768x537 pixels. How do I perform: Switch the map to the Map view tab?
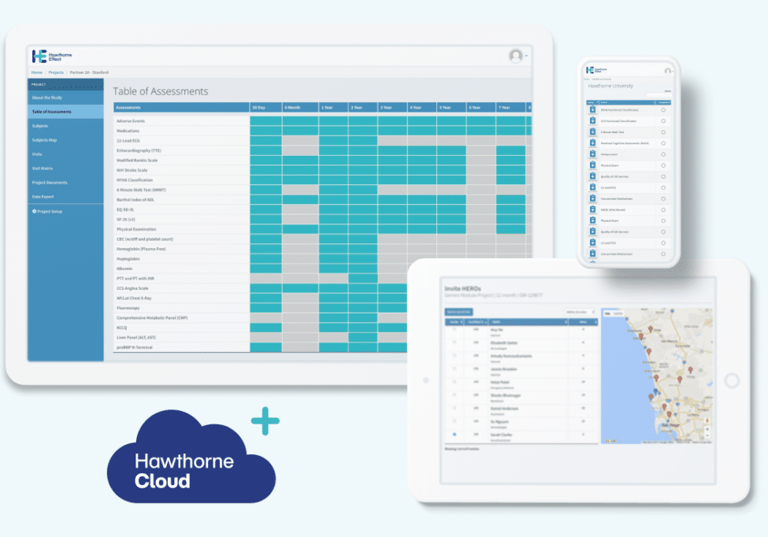pos(608,313)
